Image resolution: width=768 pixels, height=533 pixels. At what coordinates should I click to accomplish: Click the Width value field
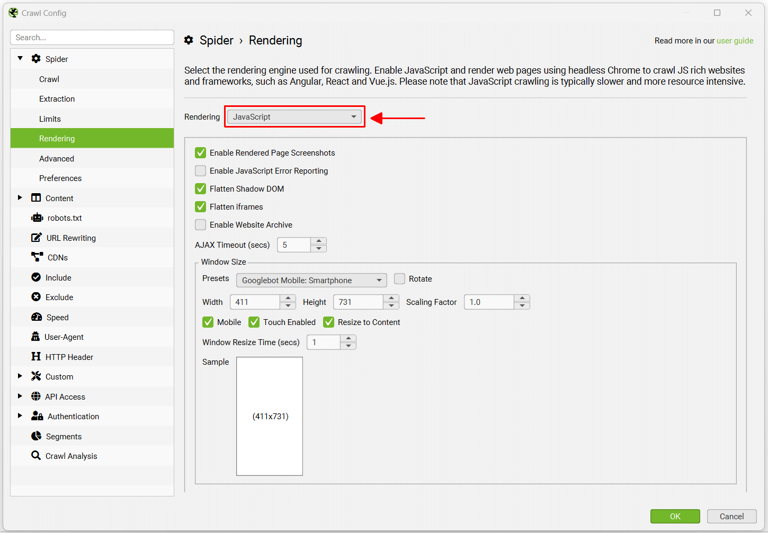(255, 302)
